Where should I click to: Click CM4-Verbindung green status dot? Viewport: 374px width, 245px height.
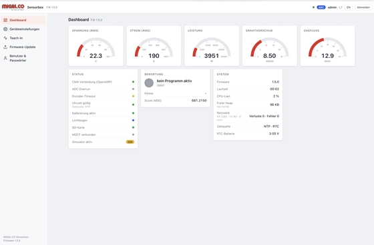(x=133, y=82)
